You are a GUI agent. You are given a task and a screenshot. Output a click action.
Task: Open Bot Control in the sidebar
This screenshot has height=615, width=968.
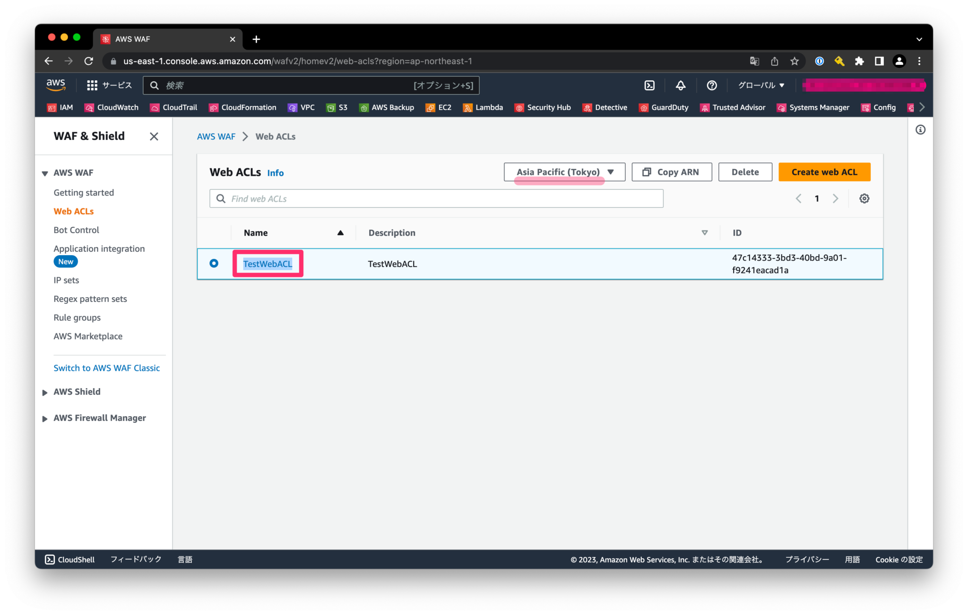(76, 230)
